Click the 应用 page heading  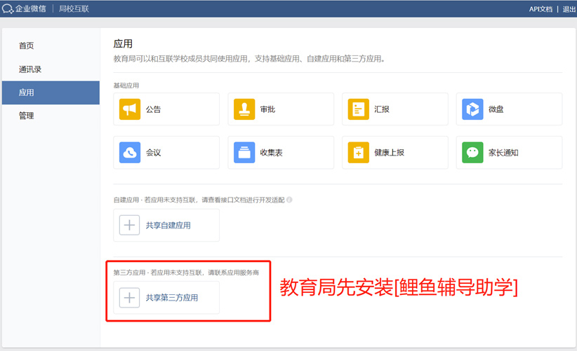click(x=123, y=43)
